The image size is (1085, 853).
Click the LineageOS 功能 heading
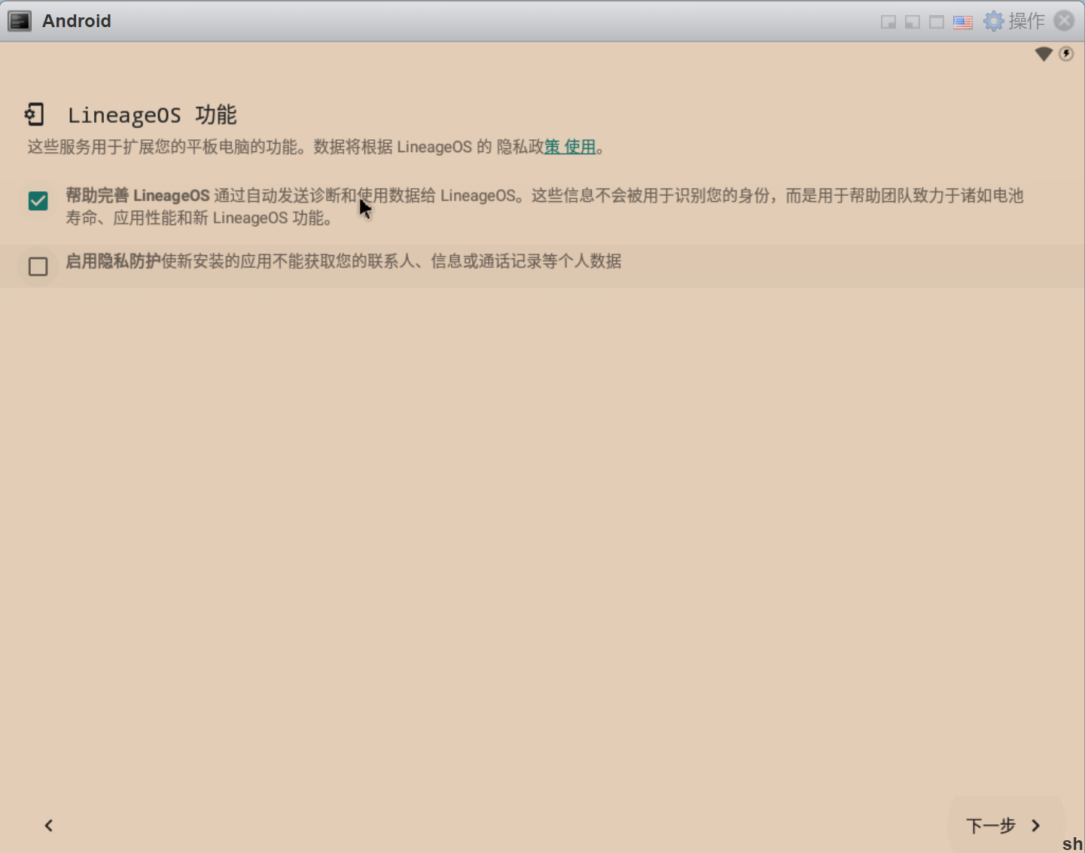pyautogui.click(x=152, y=115)
